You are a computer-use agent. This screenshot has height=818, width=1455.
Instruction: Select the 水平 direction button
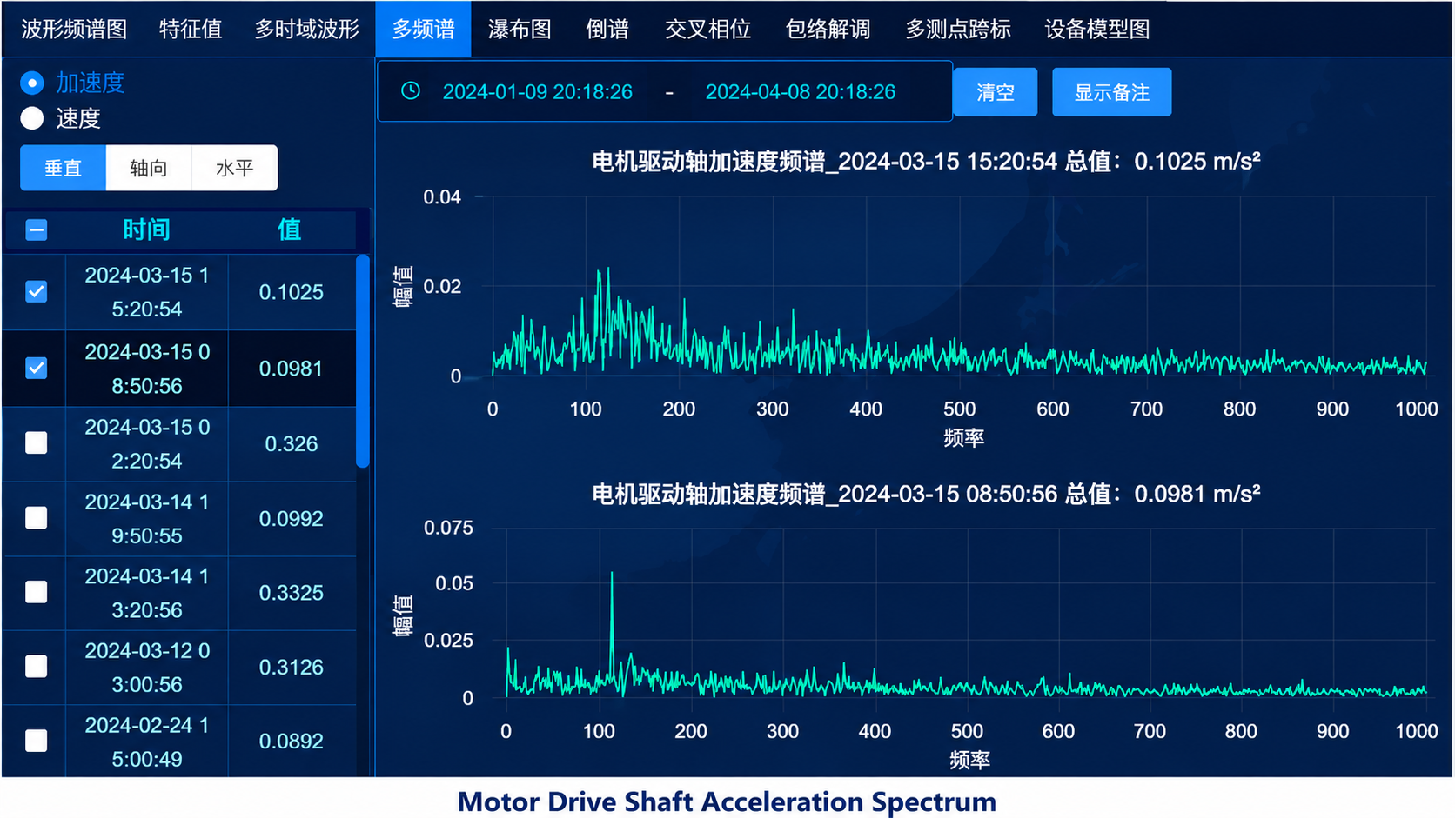[235, 168]
